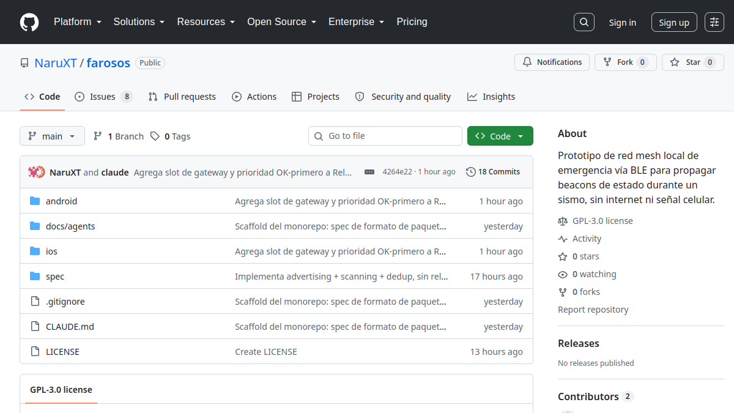Image resolution: width=734 pixels, height=413 pixels.
Task: Expand the Enterprise menu
Action: pyautogui.click(x=357, y=21)
